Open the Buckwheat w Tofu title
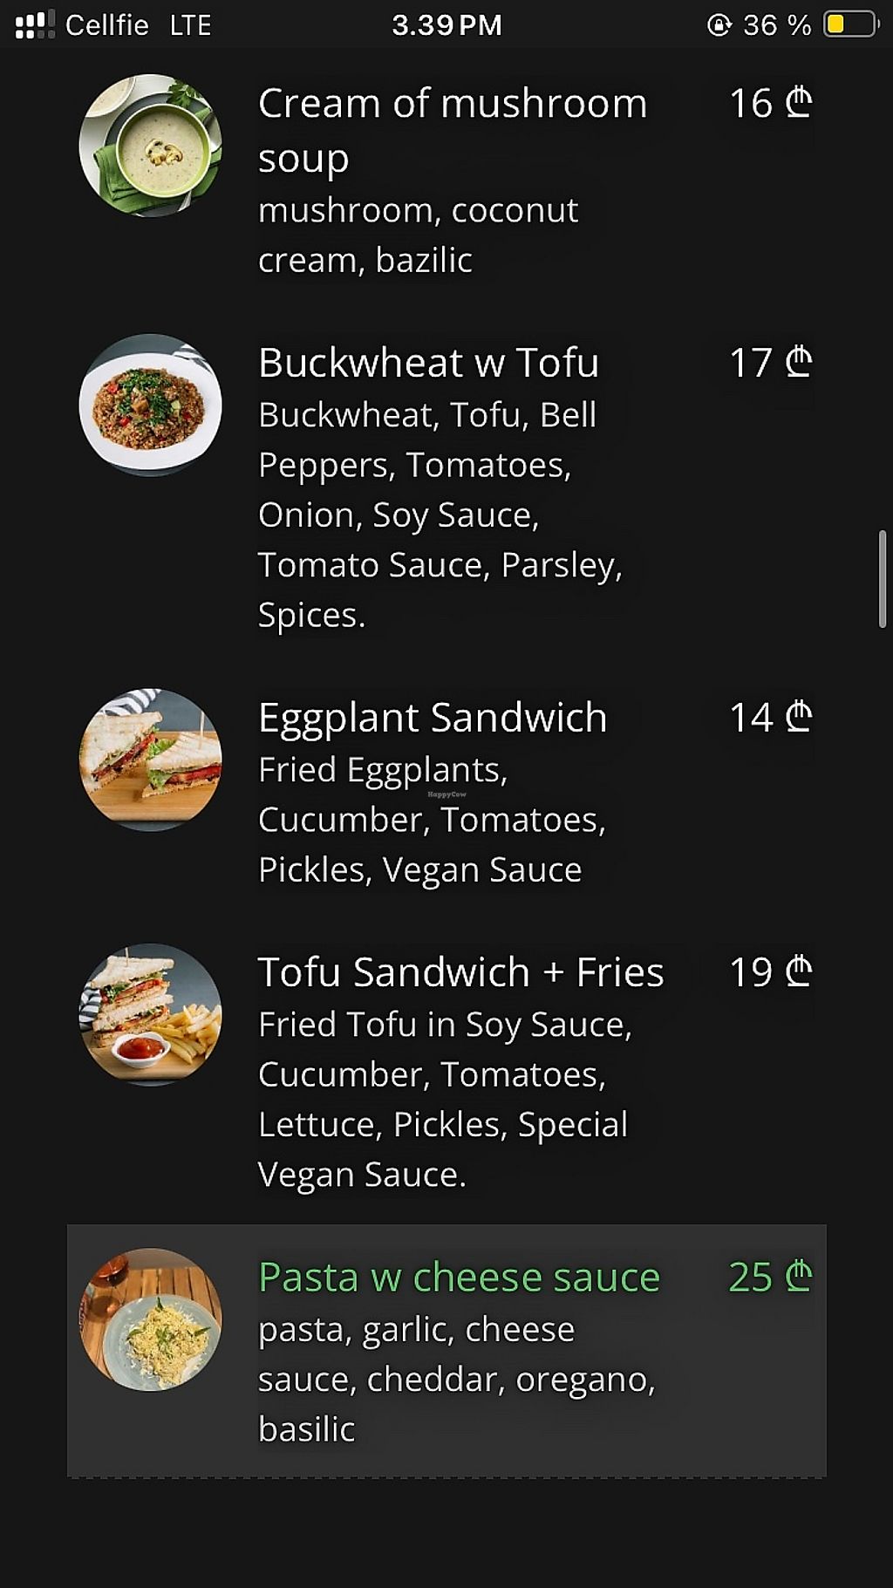 (428, 363)
